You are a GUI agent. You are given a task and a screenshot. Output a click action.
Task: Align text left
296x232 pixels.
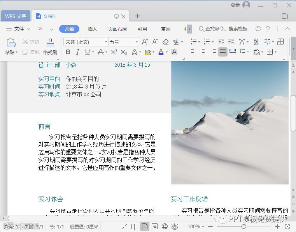[x=193, y=51]
